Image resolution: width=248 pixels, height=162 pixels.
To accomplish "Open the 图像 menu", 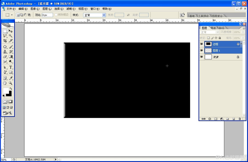I will [35, 9].
